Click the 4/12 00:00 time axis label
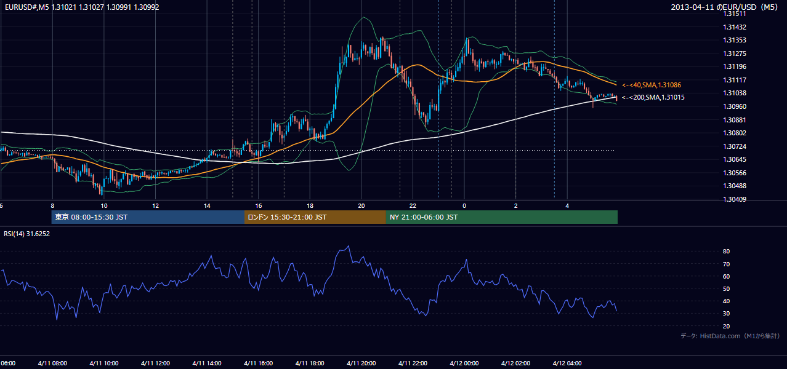This screenshot has height=369, width=787. 464,363
